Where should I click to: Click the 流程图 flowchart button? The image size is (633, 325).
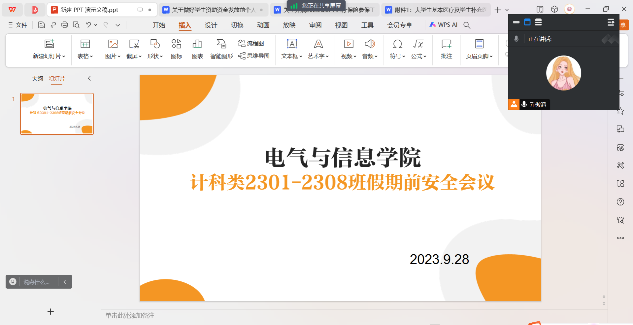point(251,43)
